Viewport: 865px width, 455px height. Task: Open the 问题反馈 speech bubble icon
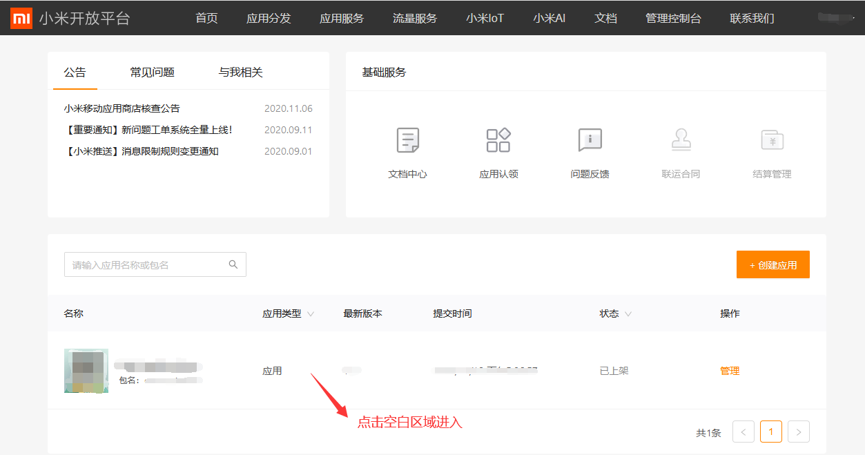click(x=590, y=140)
